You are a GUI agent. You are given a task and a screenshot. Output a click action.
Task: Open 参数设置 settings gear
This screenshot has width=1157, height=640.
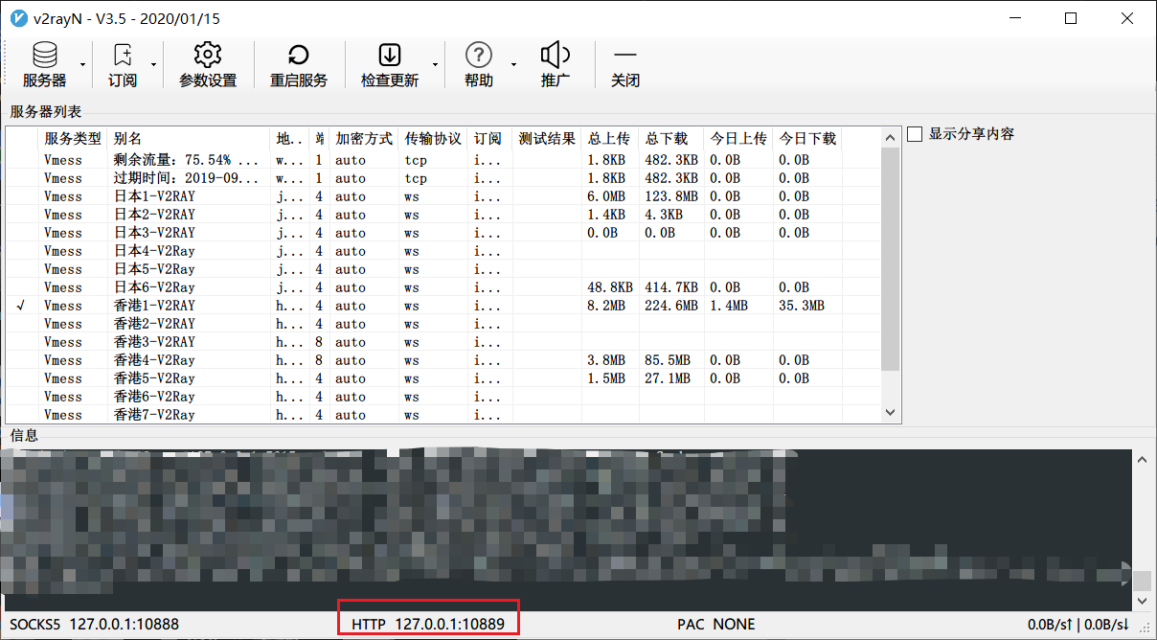coord(208,65)
